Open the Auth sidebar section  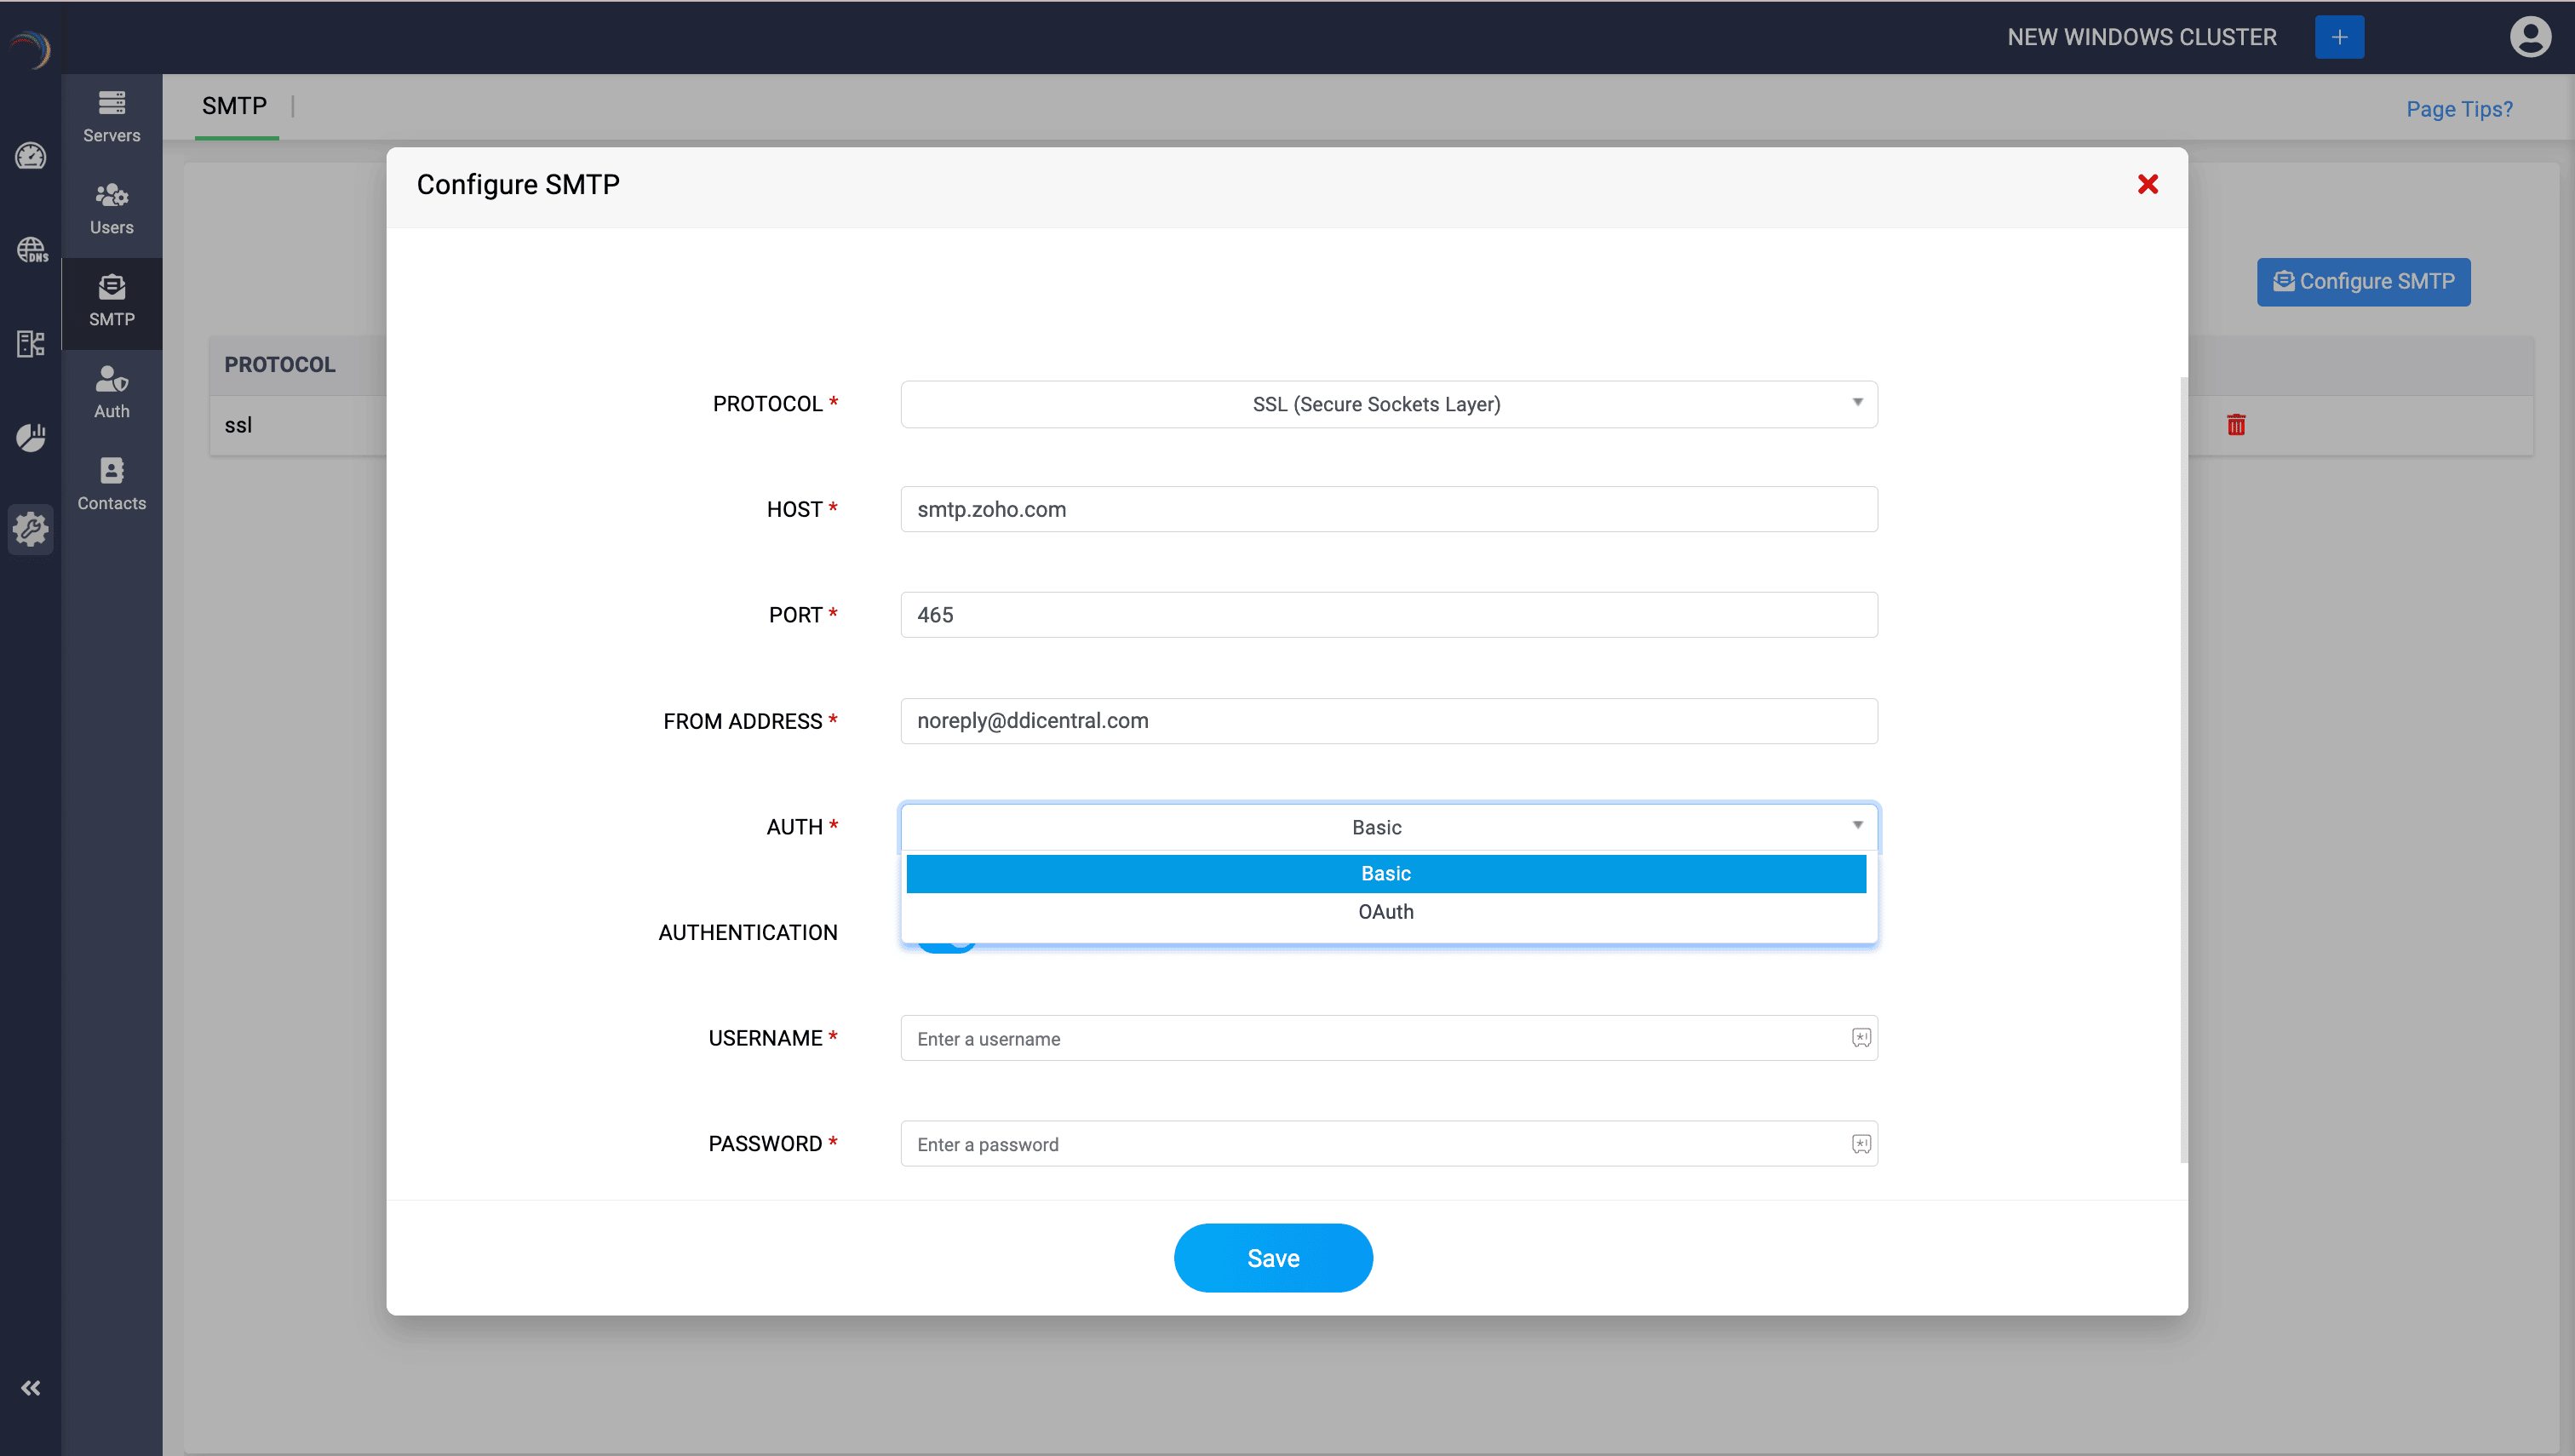pyautogui.click(x=111, y=393)
